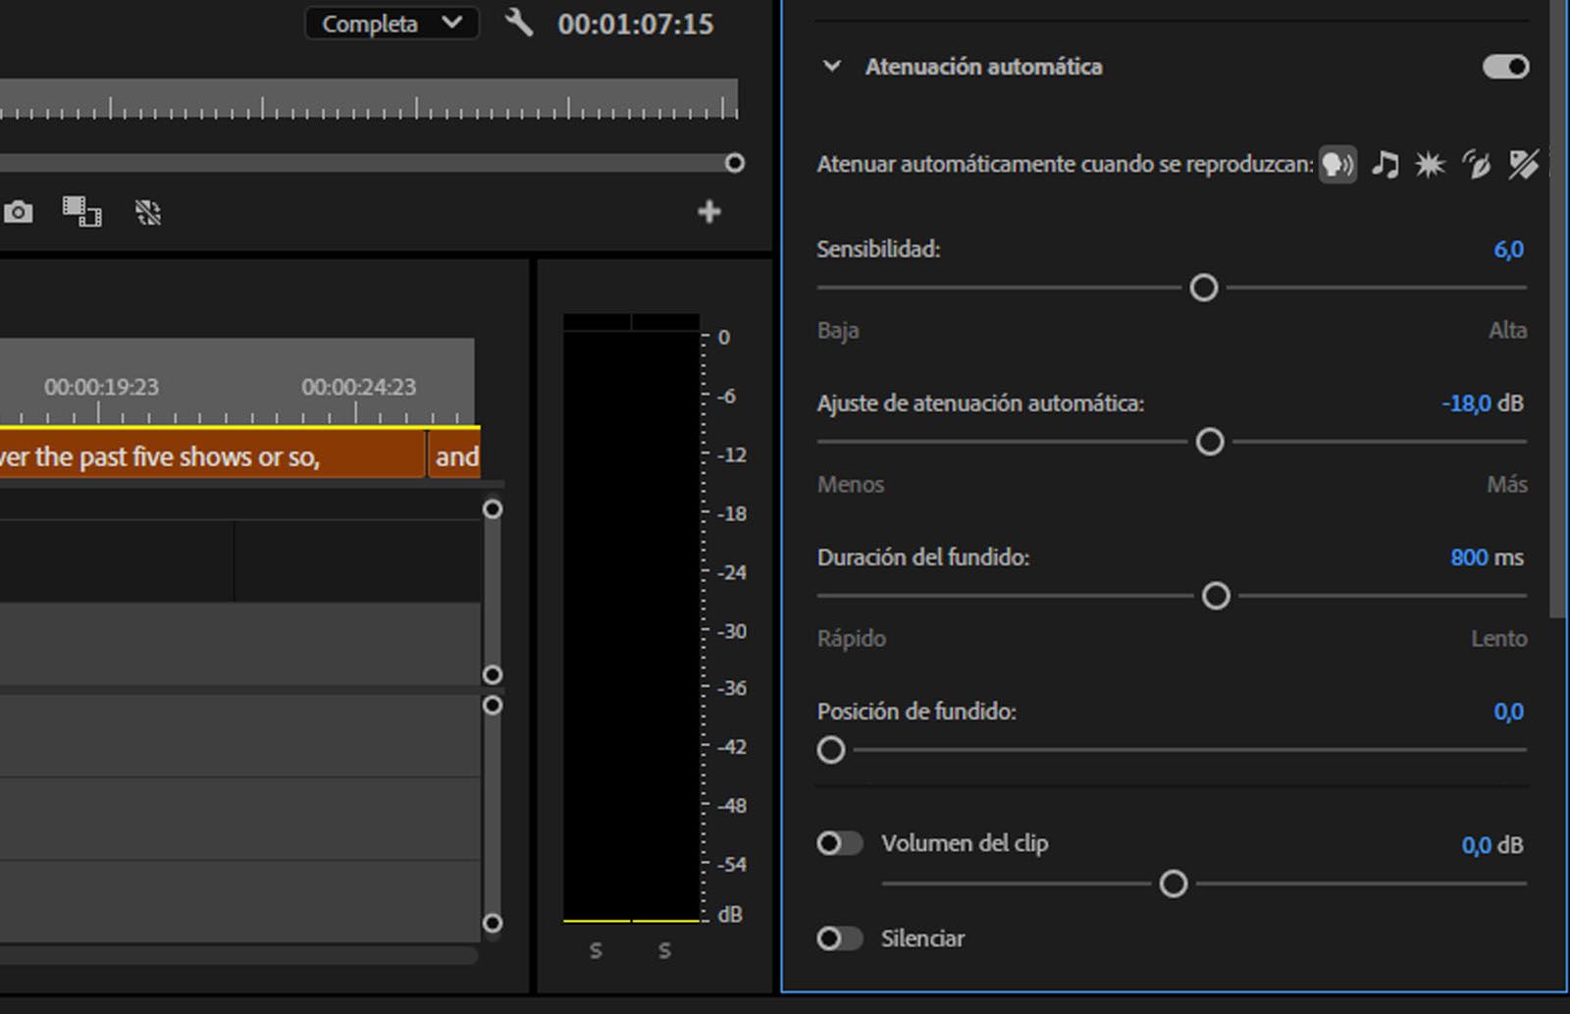The image size is (1570, 1014).
Task: Click the program timecode 00:01:07:15
Action: pos(636,24)
